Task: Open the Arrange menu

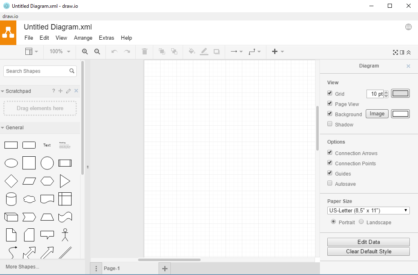Action: coord(83,38)
